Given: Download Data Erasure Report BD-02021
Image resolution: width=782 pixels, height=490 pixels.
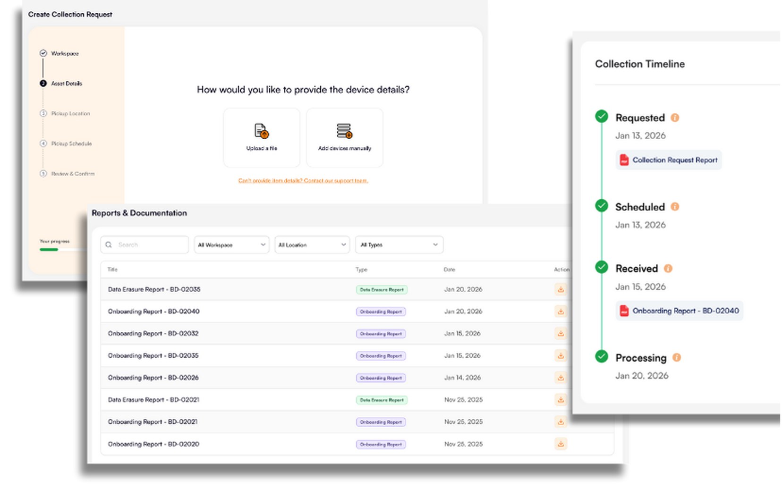Looking at the screenshot, I should [x=561, y=400].
